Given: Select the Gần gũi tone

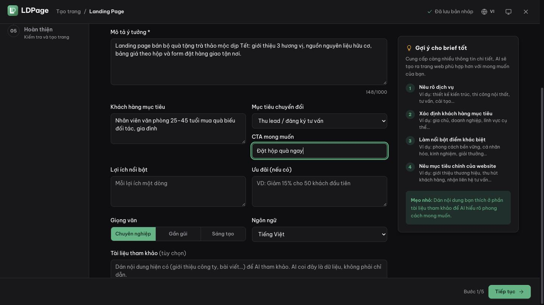Looking at the screenshot, I should 178,234.
